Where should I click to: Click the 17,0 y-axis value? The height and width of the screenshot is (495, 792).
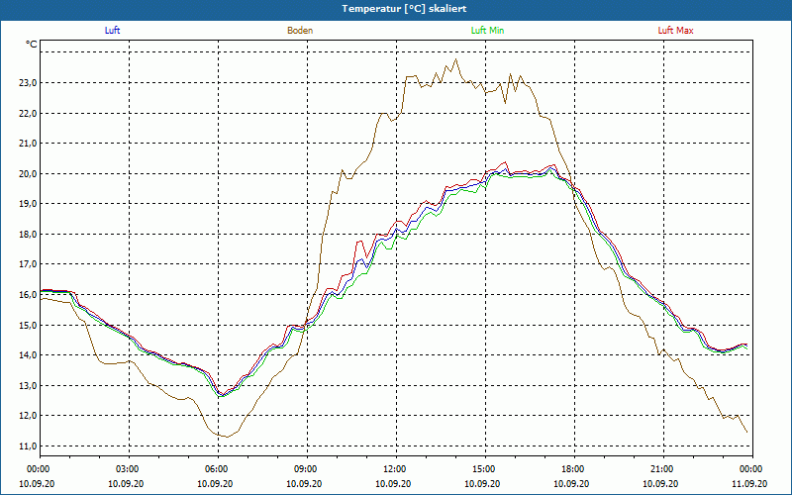[x=28, y=264]
